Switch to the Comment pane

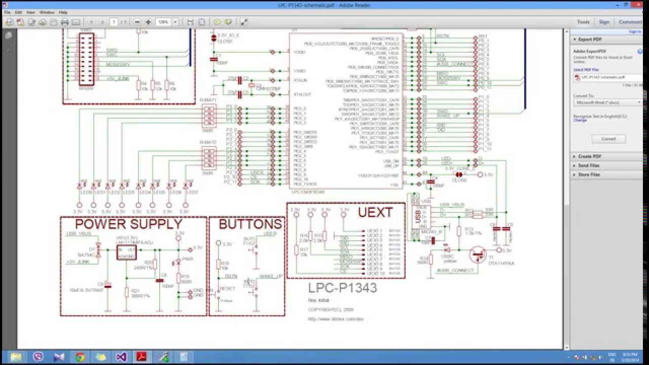(630, 22)
